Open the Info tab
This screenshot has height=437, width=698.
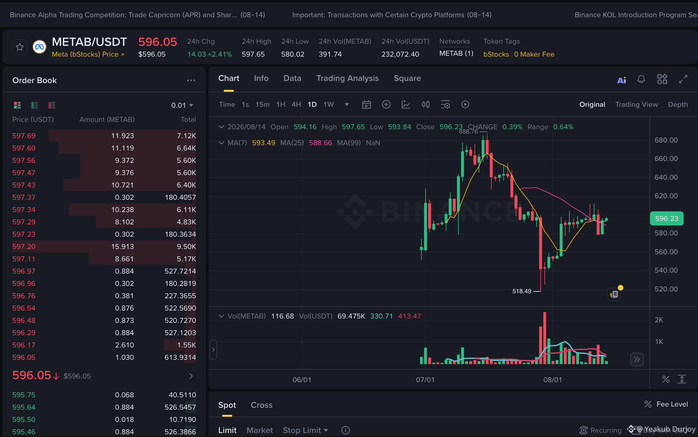(261, 78)
